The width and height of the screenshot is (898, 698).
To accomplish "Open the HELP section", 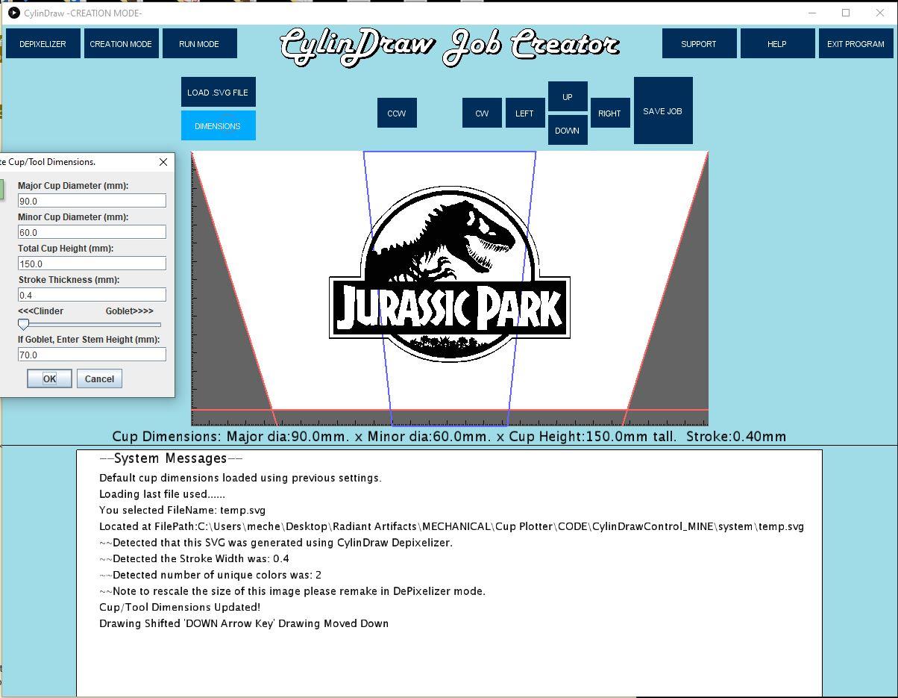I will pyautogui.click(x=777, y=44).
